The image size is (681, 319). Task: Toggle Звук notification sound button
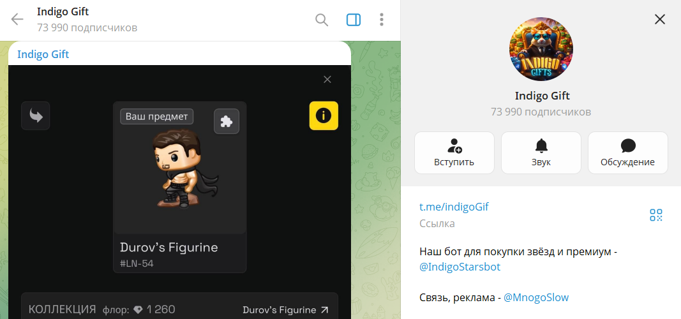click(541, 152)
